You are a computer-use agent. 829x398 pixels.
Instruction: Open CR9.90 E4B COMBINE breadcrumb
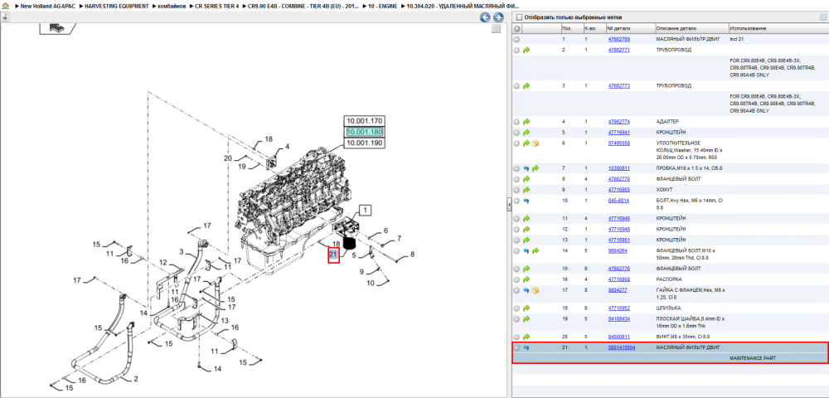[303, 5]
